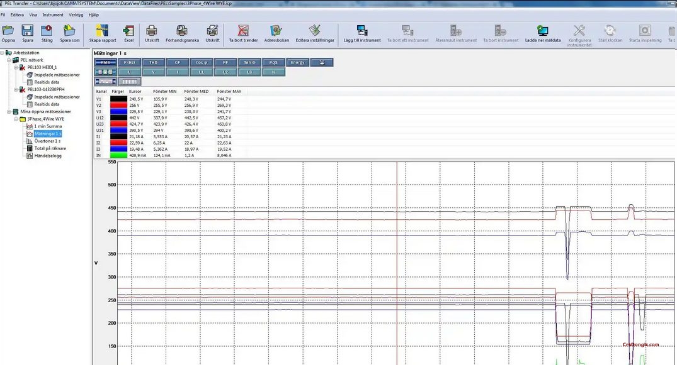Image resolution: width=677 pixels, height=365 pixels.
Task: Click the V2 red color swatch
Action: (119, 105)
